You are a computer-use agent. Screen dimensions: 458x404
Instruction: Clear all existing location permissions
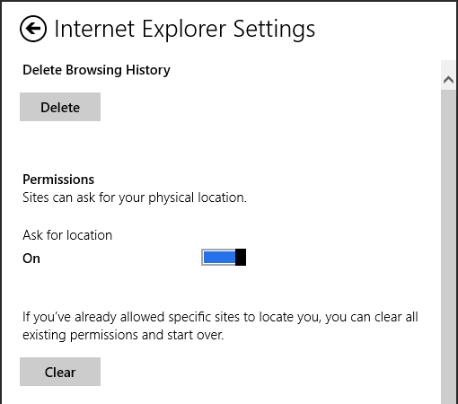pos(60,372)
